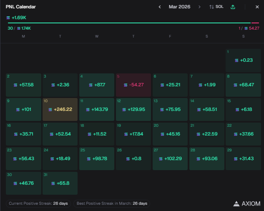264x211 pixels.
Task: Click the PNL Calendar title
Action: (x=21, y=7)
